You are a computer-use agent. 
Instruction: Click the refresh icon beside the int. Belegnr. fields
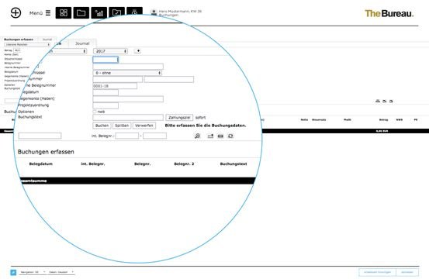click(x=230, y=136)
